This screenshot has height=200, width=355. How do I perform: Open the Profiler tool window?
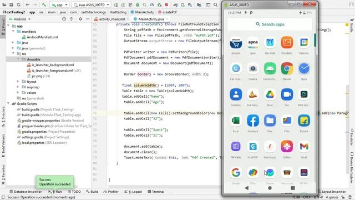111,192
